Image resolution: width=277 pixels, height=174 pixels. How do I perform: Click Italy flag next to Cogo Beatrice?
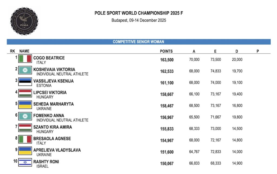[x=25, y=59]
